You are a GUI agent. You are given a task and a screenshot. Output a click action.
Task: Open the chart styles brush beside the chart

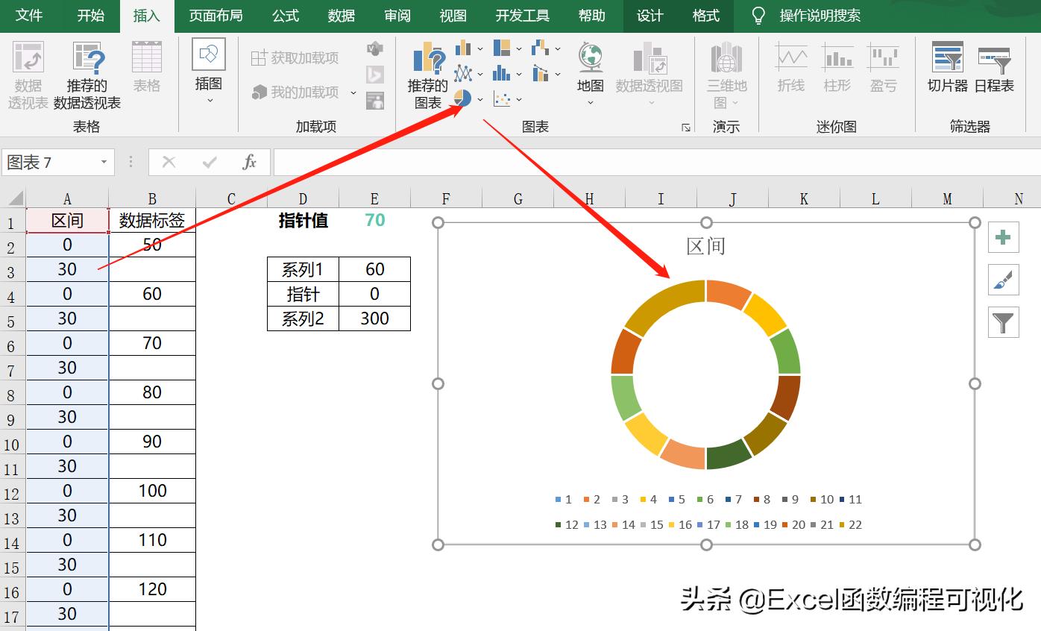point(1003,280)
